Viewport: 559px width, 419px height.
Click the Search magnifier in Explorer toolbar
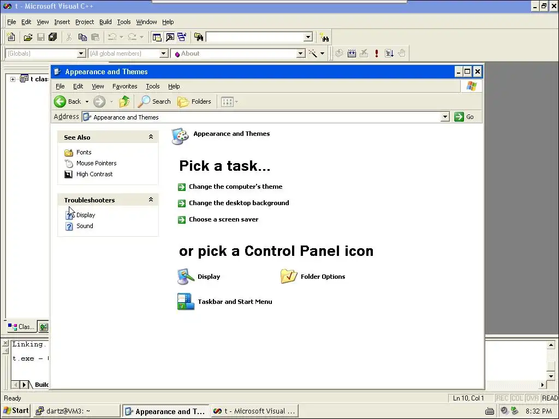(154, 101)
